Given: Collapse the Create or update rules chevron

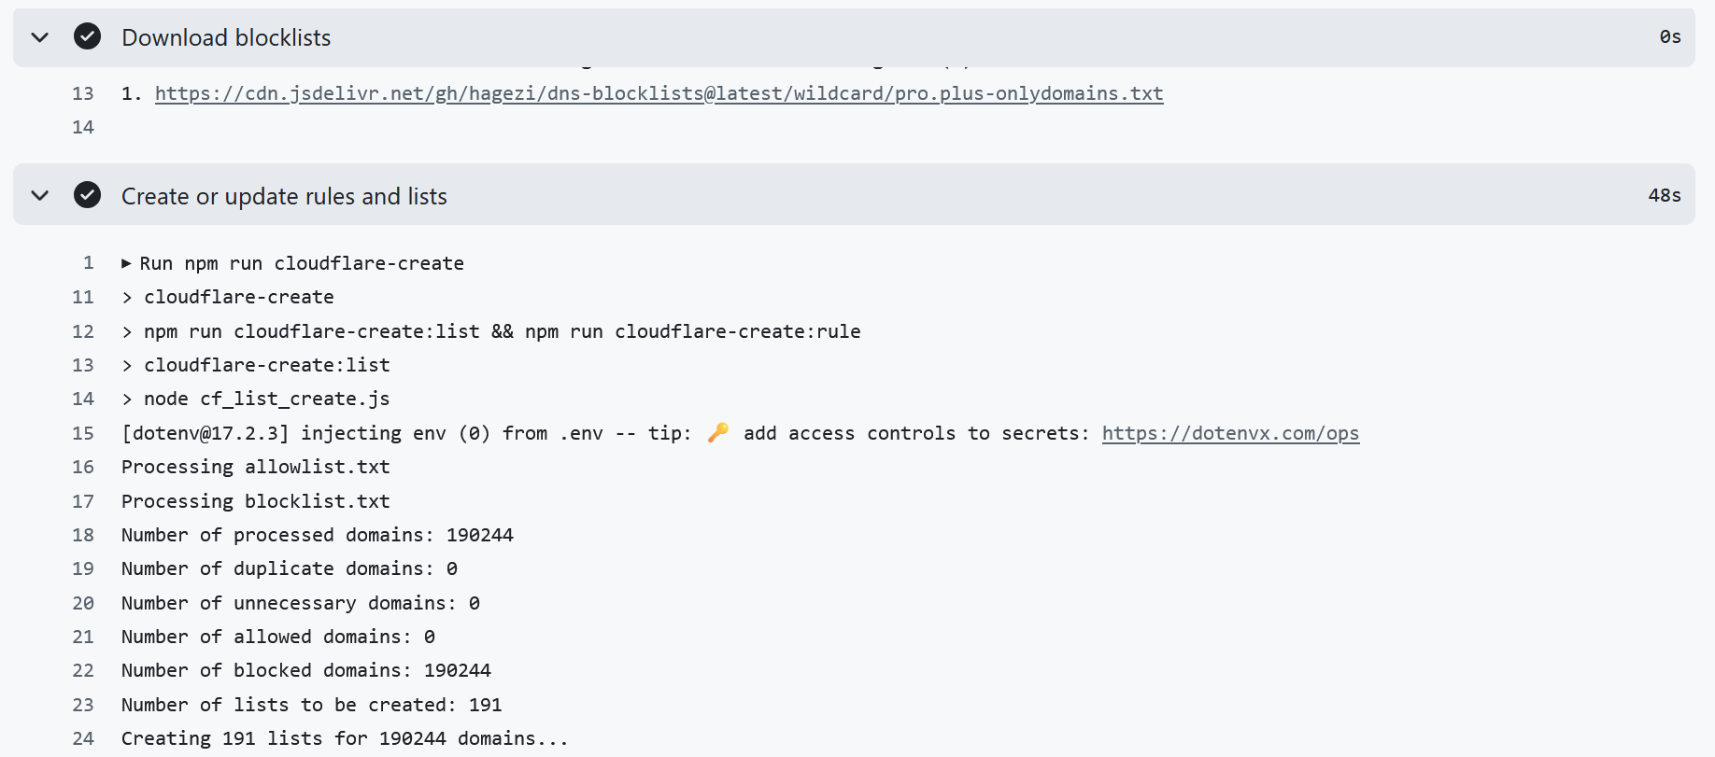Looking at the screenshot, I should (40, 195).
